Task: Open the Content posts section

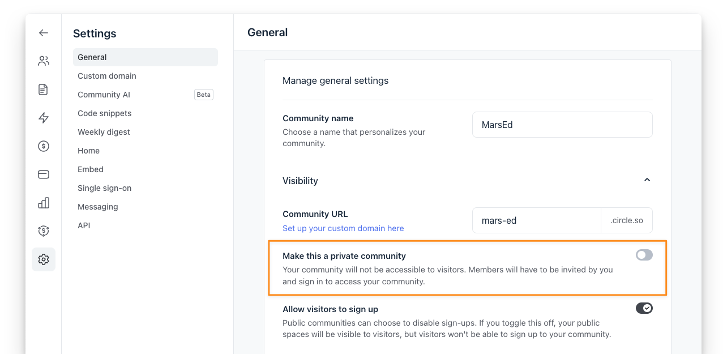Action: point(43,89)
